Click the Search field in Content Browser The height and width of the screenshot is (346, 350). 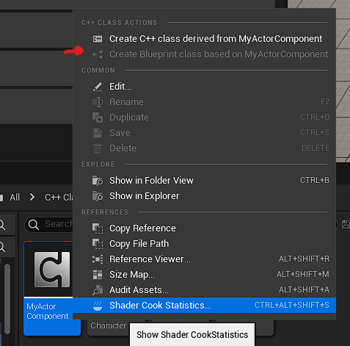pos(49,224)
